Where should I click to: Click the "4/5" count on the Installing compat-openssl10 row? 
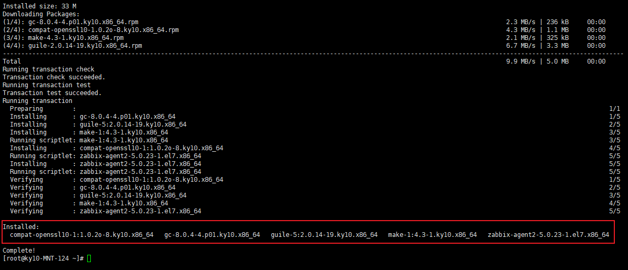614,148
